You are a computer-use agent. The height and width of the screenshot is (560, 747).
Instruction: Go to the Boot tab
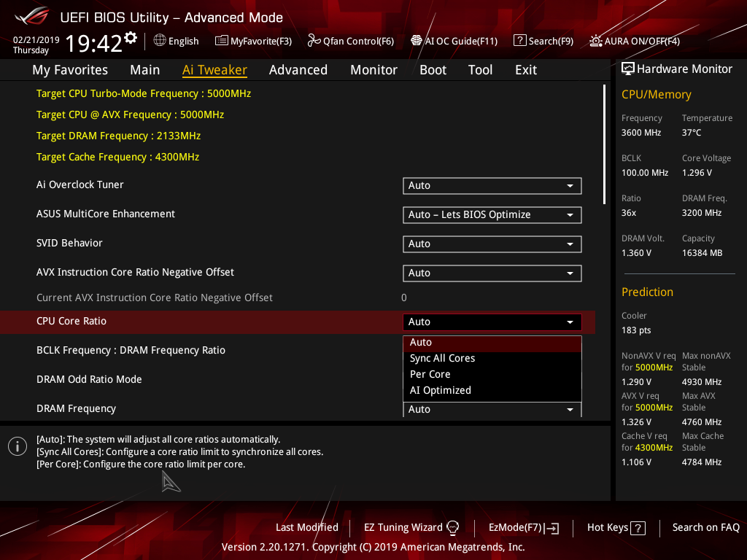(433, 70)
